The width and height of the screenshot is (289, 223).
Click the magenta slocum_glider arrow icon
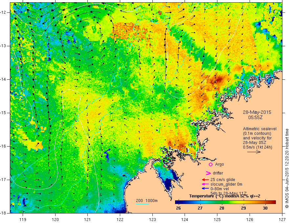[205, 184]
